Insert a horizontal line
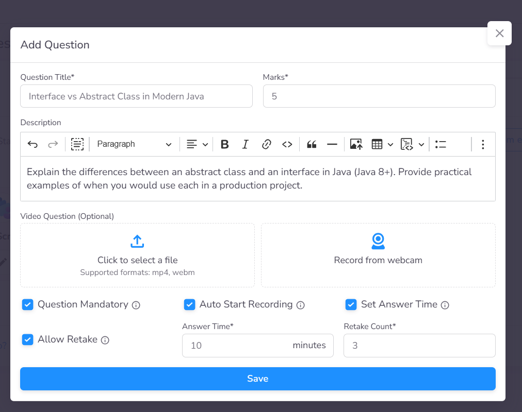The height and width of the screenshot is (412, 522). 332,144
